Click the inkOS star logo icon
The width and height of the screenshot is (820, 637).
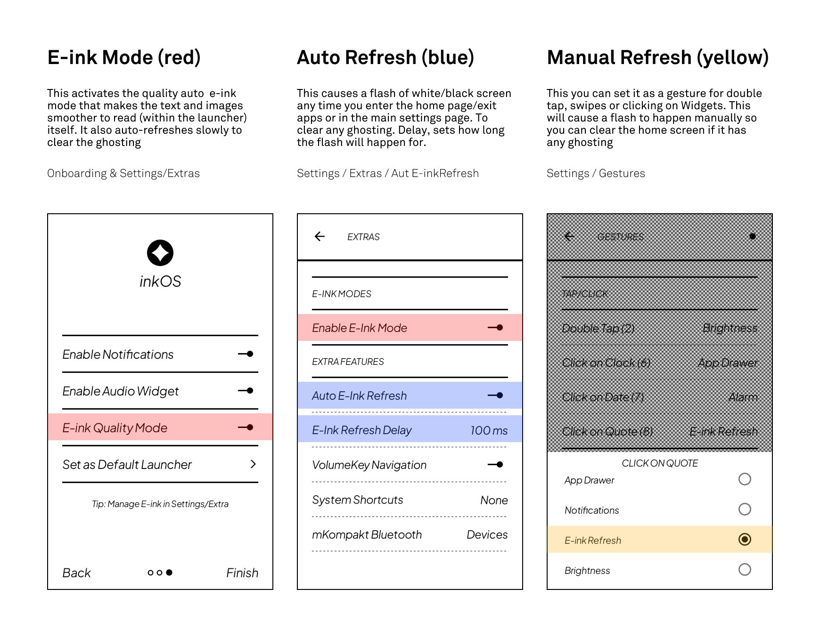tap(160, 253)
